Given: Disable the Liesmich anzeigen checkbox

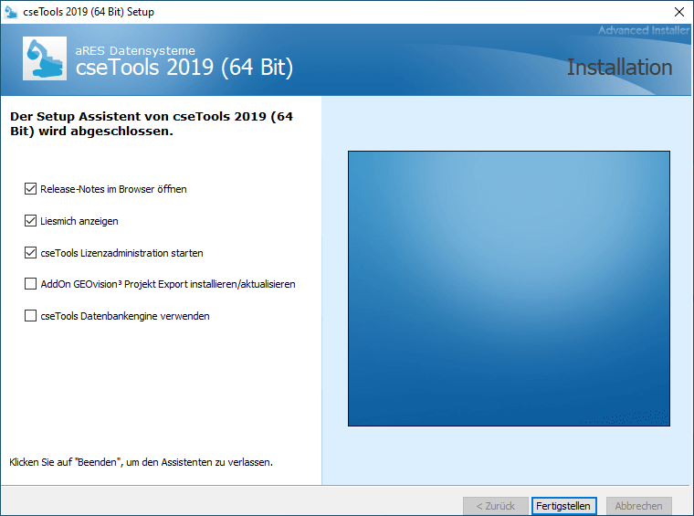Looking at the screenshot, I should click(31, 221).
